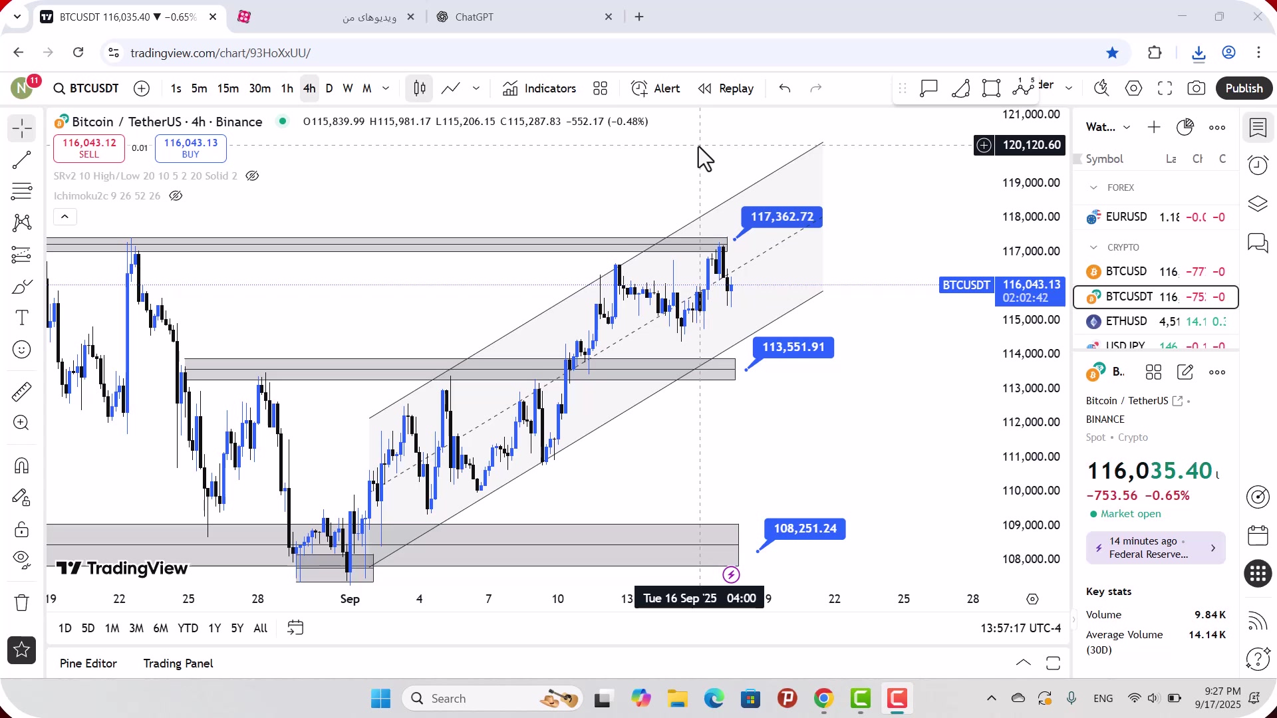Viewport: 1277px width, 718px height.
Task: Add a symbol to the watchlist
Action: [1154, 127]
